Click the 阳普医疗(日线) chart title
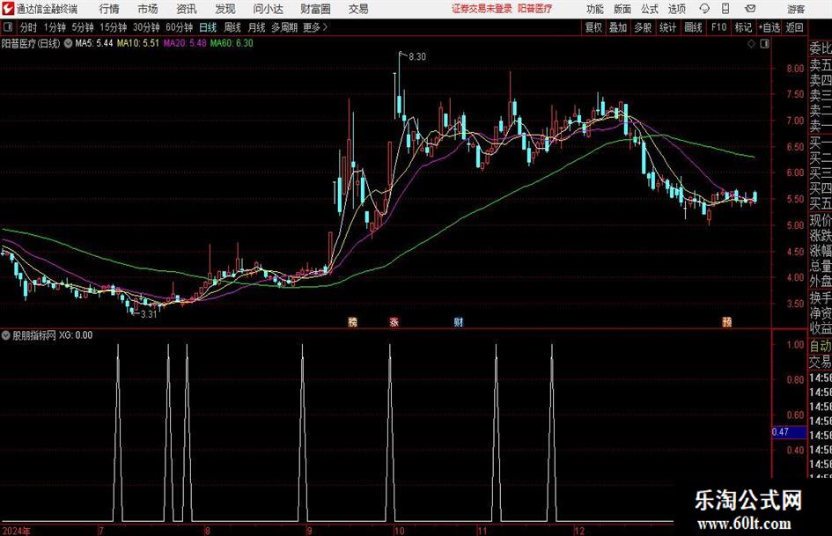832x536 pixels. click(31, 43)
